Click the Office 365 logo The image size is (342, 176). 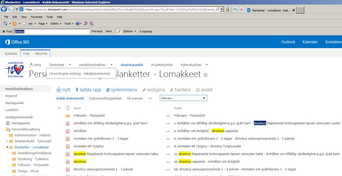[17, 42]
